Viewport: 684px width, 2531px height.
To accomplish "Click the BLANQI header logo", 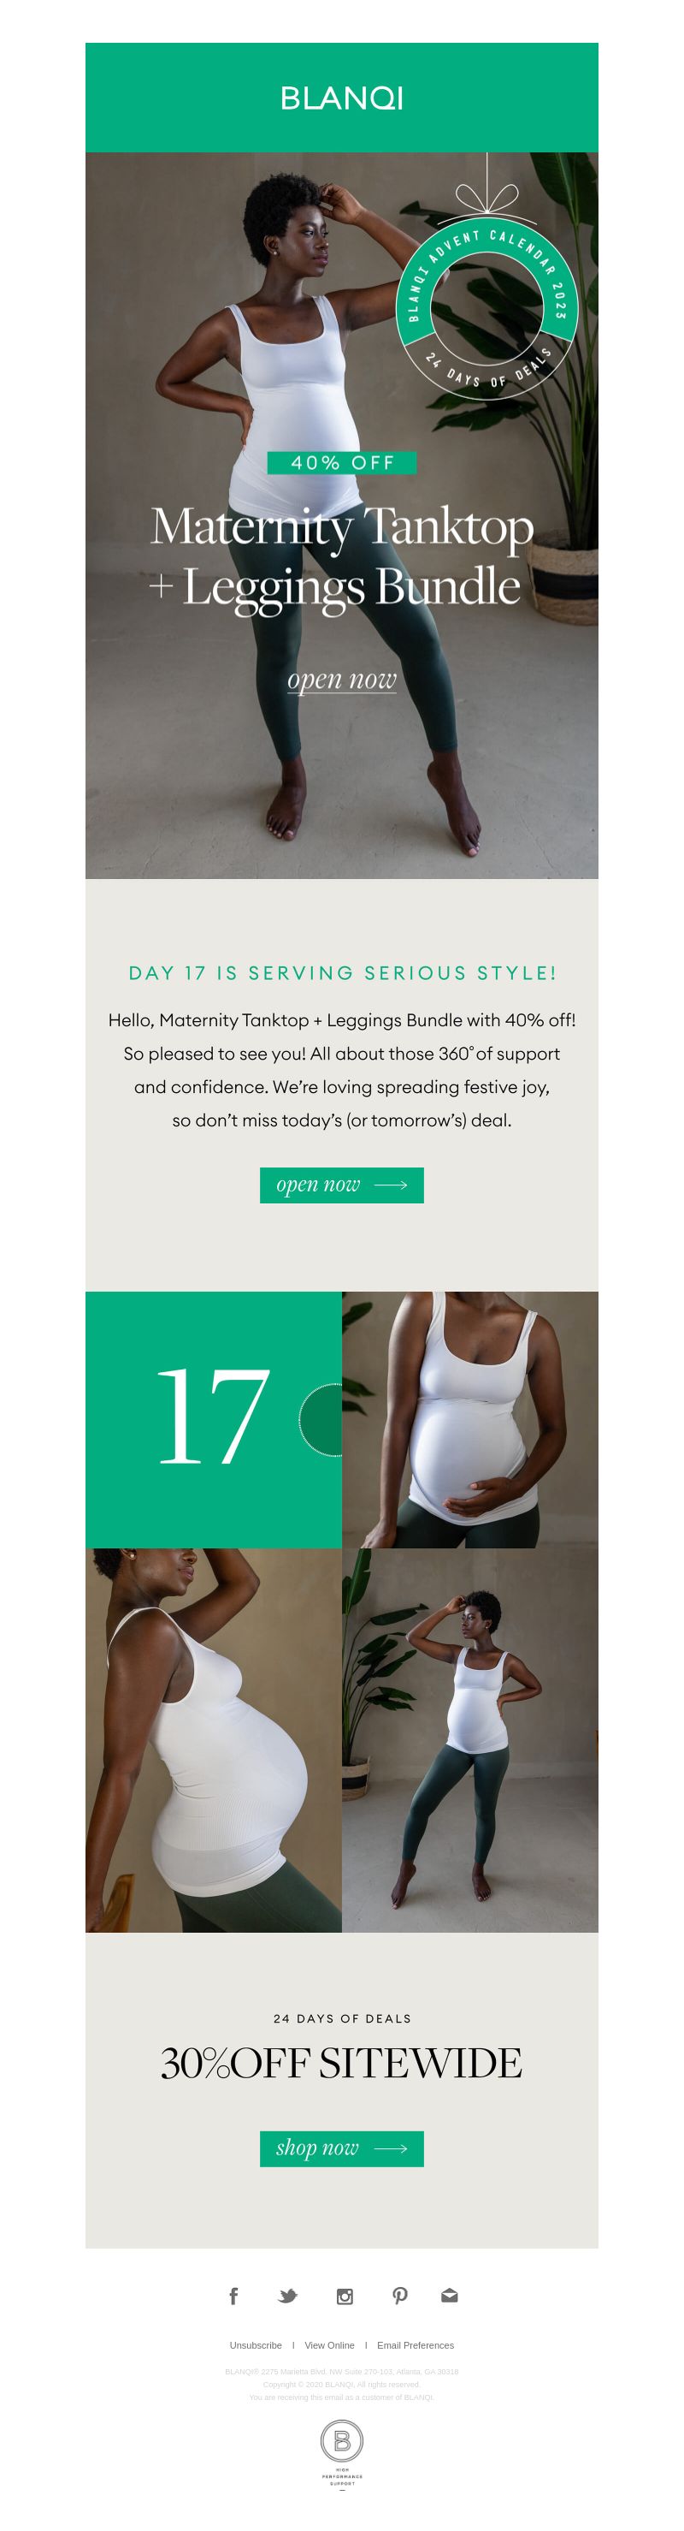I will tap(341, 98).
